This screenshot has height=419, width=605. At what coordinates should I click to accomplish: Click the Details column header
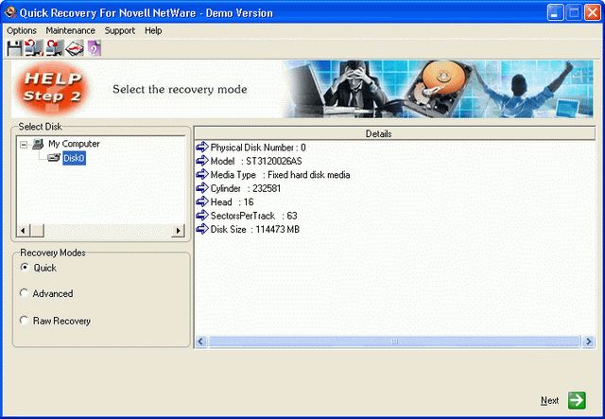(x=395, y=133)
